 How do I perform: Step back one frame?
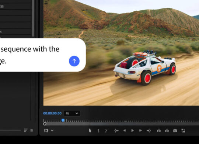[x=125, y=130]
